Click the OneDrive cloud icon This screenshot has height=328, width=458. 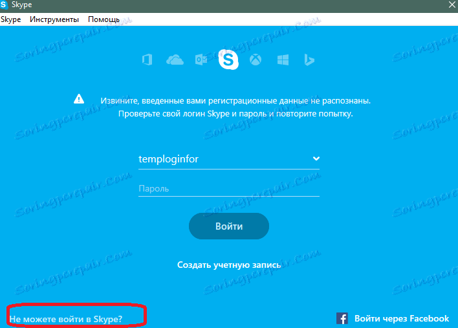(x=175, y=60)
